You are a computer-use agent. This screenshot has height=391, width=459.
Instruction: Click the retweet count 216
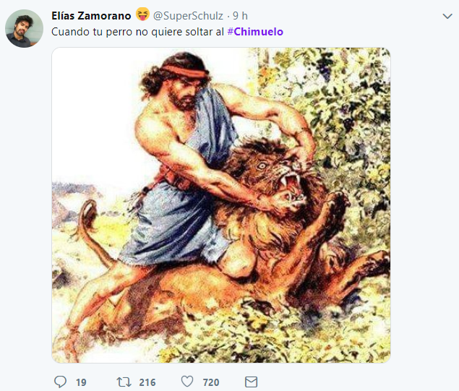pos(147,382)
